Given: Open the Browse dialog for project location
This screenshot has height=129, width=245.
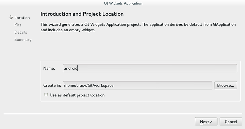Looking at the screenshot, I should [x=226, y=85].
